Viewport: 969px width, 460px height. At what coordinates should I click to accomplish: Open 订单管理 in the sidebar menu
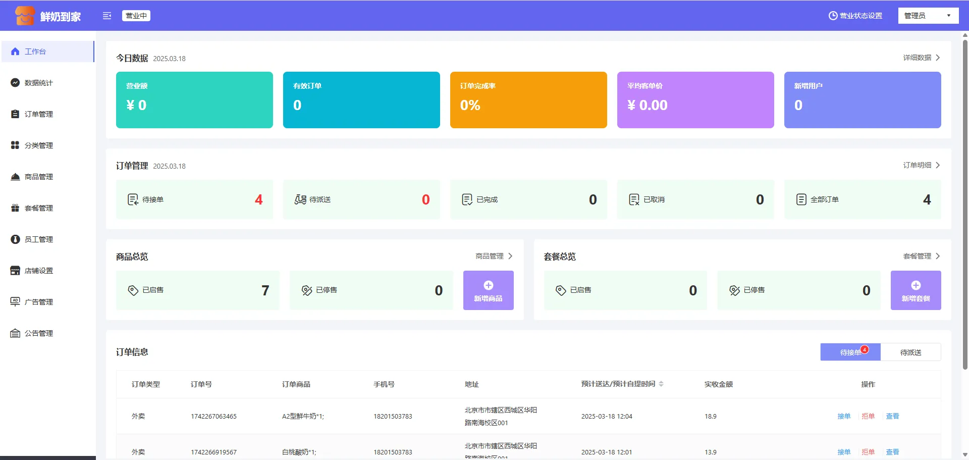coord(39,114)
